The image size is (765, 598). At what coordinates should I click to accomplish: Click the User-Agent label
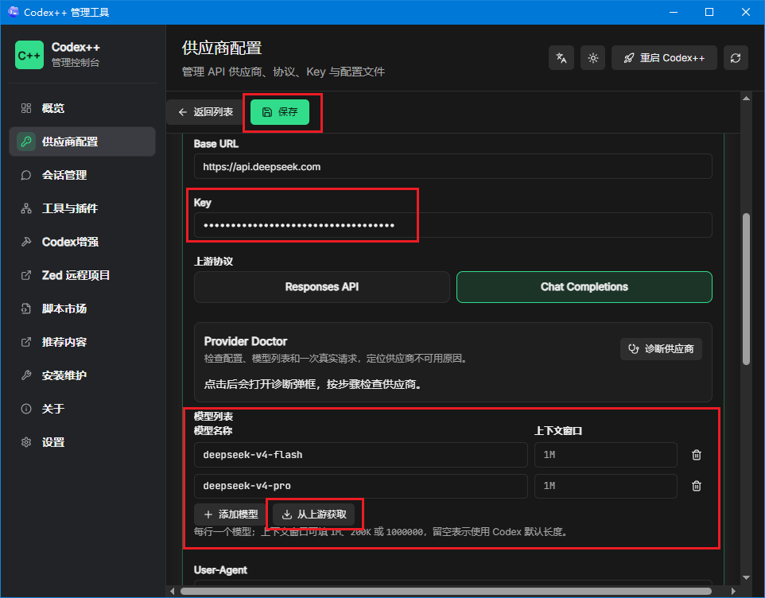tap(220, 570)
